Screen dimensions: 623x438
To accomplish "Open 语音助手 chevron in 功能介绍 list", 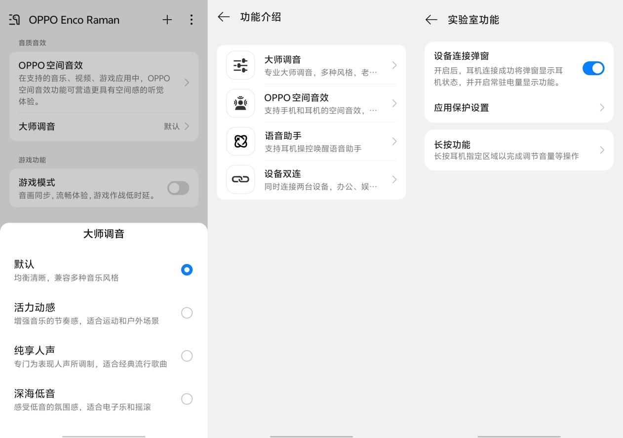I will point(394,141).
